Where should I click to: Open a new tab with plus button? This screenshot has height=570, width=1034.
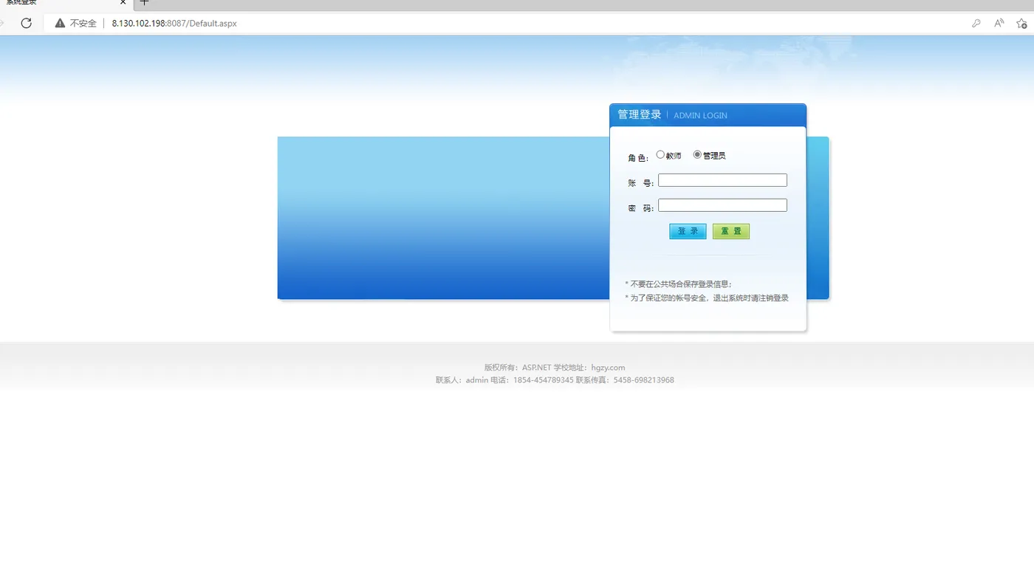tap(144, 2)
